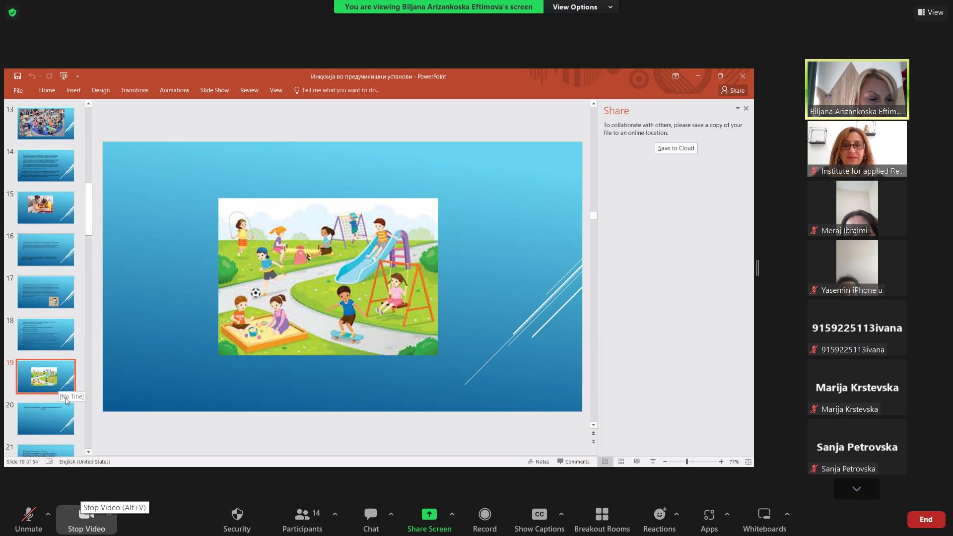Select slide 20 thumbnail
Viewport: 953px width, 536px height.
[46, 418]
